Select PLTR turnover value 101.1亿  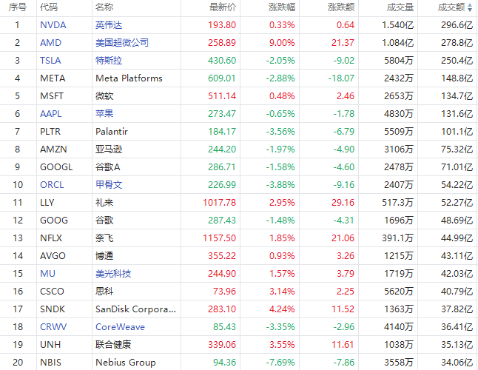click(x=457, y=132)
